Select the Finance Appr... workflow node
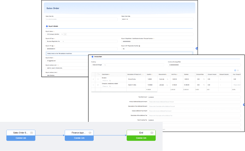 [79, 135]
